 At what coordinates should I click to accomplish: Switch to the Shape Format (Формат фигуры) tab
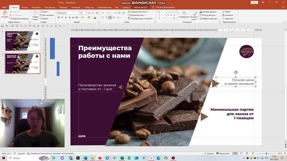point(140,8)
